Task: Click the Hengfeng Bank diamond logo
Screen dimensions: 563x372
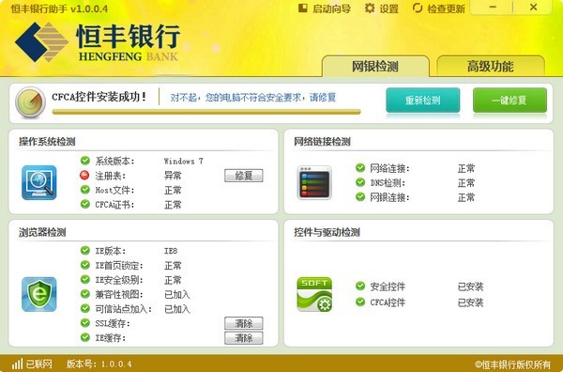Action: (x=41, y=42)
